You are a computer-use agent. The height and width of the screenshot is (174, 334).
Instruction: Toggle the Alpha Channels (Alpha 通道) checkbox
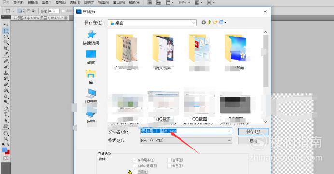point(135,166)
